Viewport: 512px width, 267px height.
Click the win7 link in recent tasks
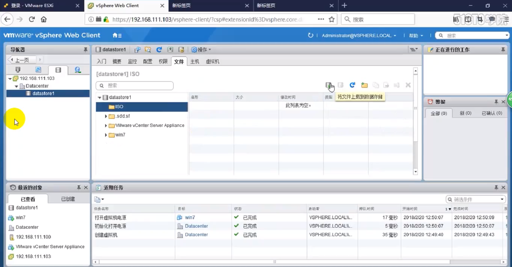click(190, 218)
